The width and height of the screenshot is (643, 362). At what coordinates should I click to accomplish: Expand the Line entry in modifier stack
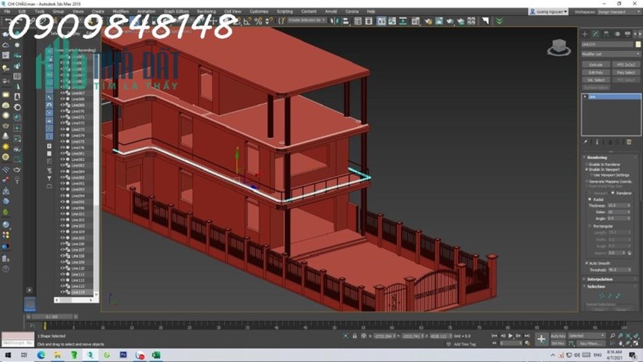[x=585, y=96]
